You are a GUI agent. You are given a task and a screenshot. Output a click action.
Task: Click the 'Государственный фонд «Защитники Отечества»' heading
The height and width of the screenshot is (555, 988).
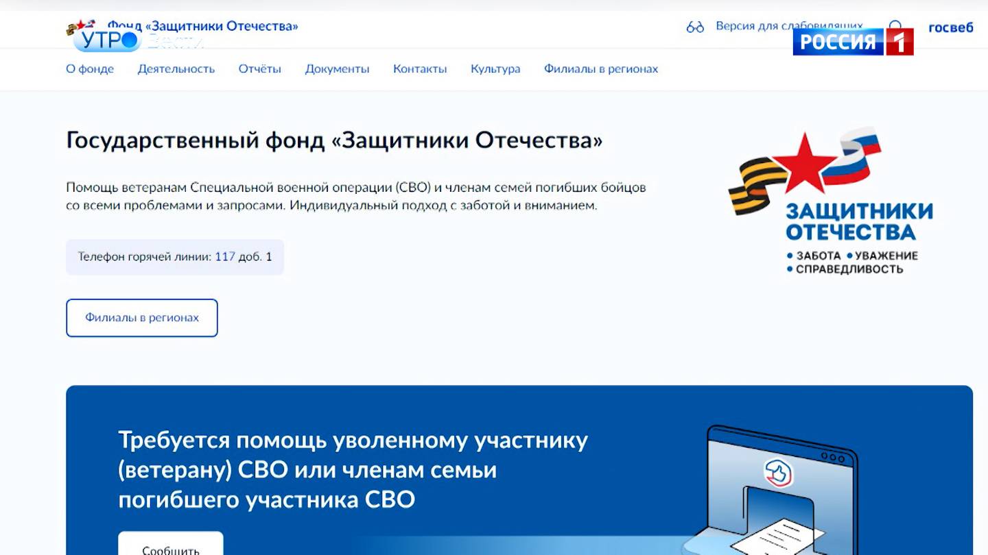pyautogui.click(x=334, y=140)
